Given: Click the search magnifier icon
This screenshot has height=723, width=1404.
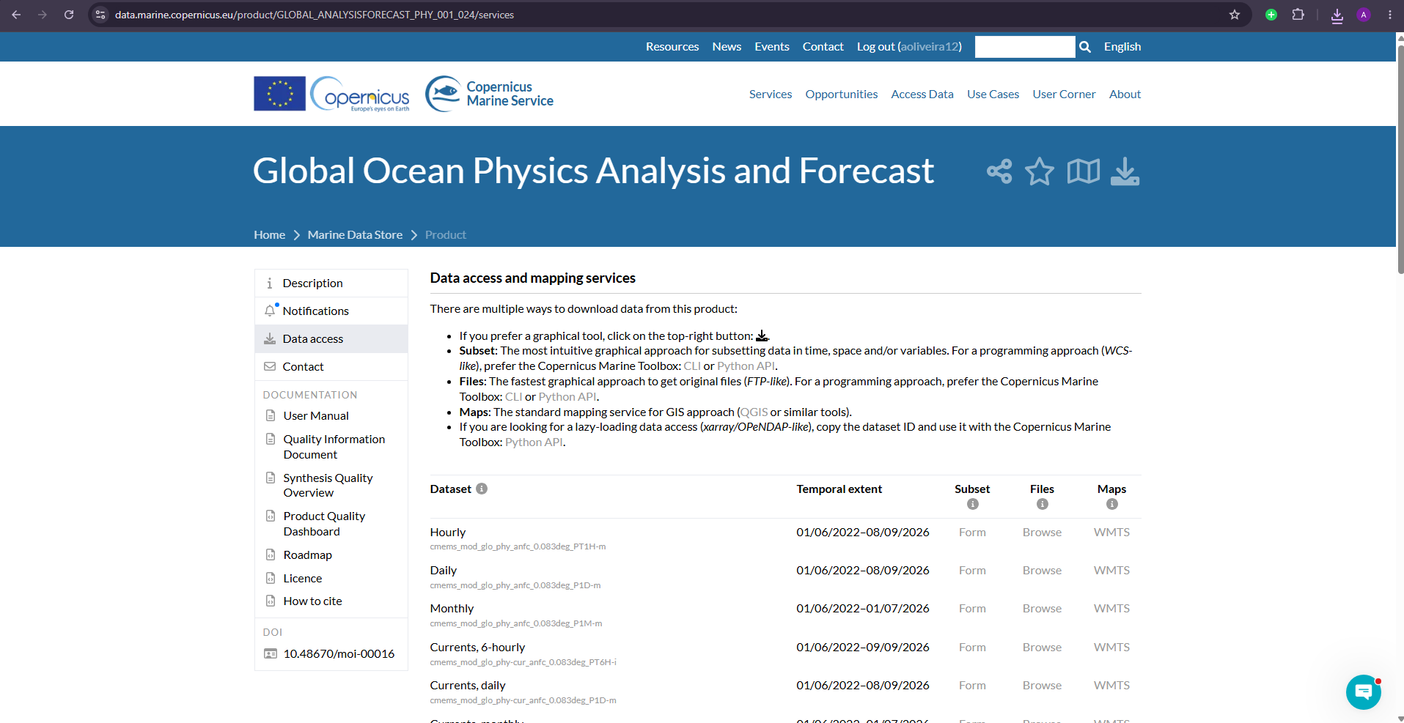Looking at the screenshot, I should pos(1085,47).
